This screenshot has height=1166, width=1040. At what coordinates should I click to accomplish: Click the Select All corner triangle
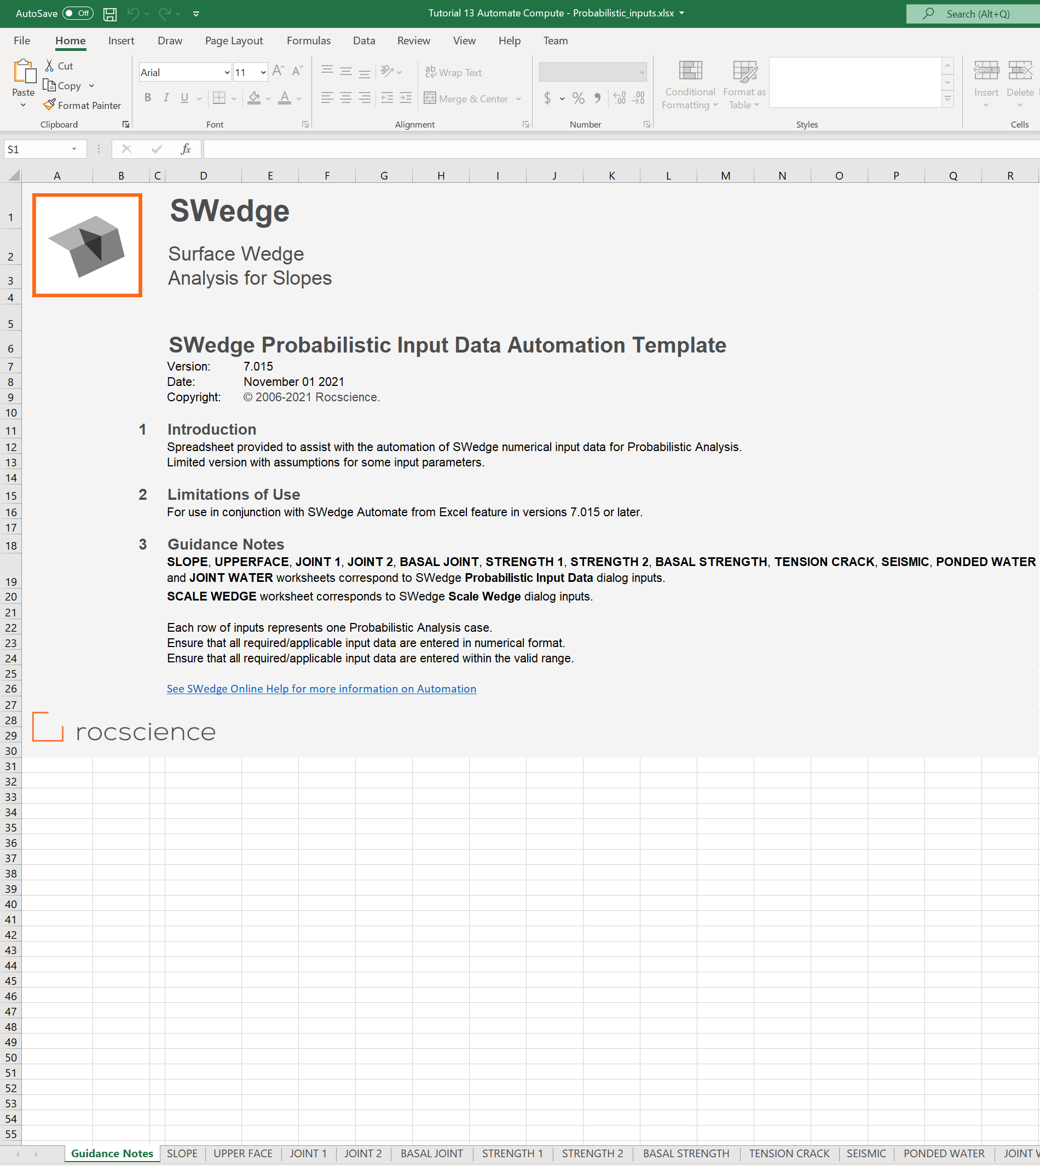click(x=14, y=175)
